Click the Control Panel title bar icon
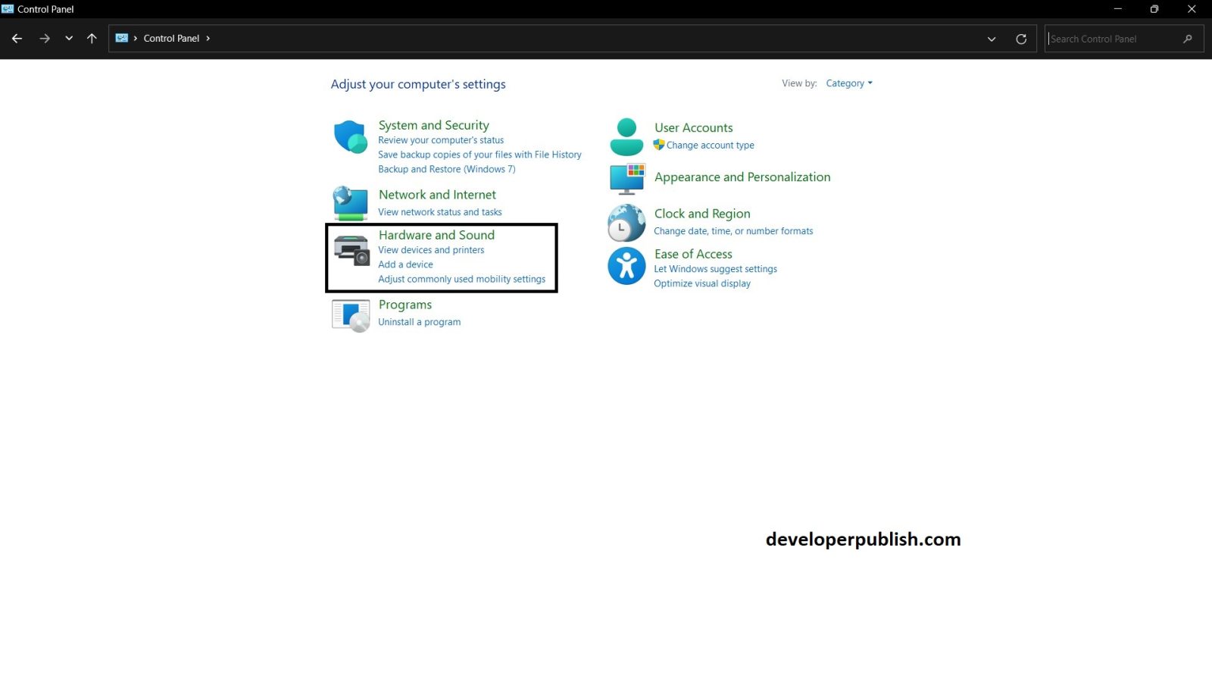 pyautogui.click(x=8, y=9)
